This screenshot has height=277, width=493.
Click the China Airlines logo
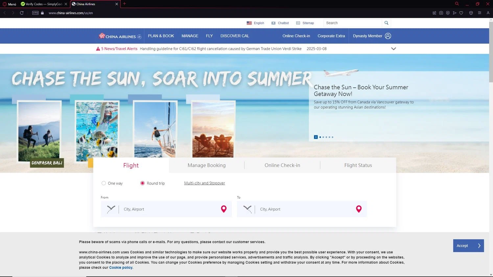point(120,36)
